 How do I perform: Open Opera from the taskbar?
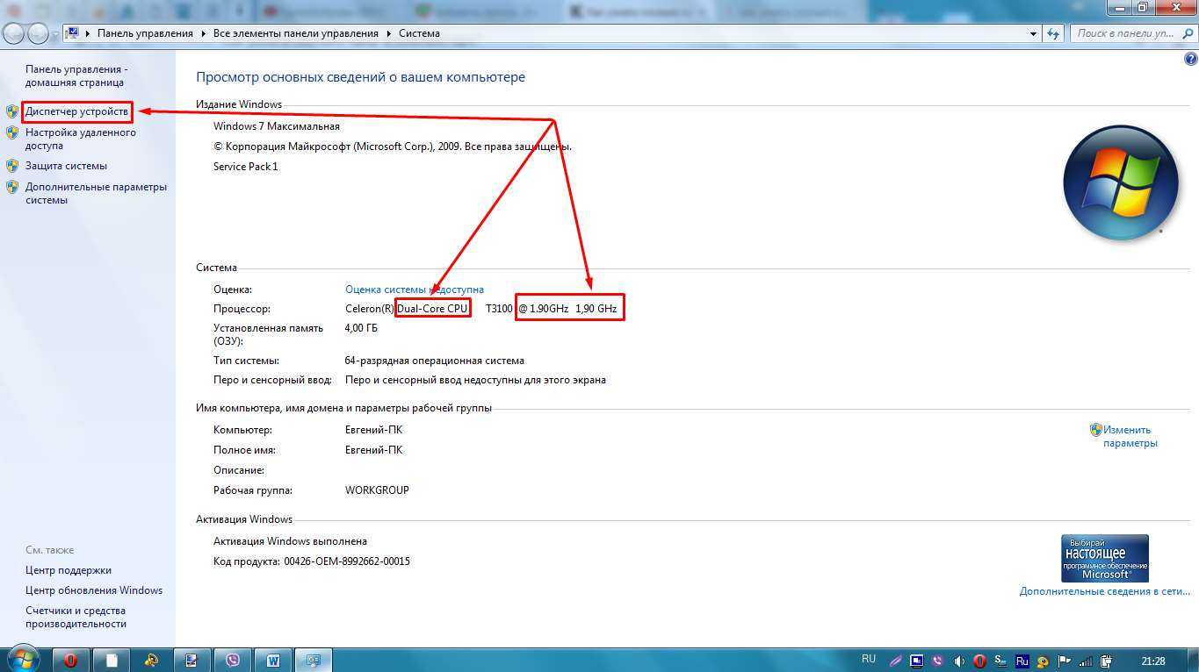tap(70, 660)
